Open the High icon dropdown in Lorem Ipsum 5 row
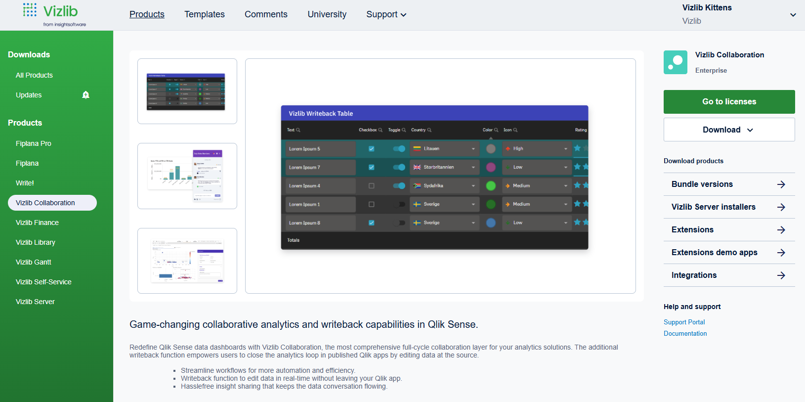Image resolution: width=805 pixels, height=402 pixels. [537, 149]
